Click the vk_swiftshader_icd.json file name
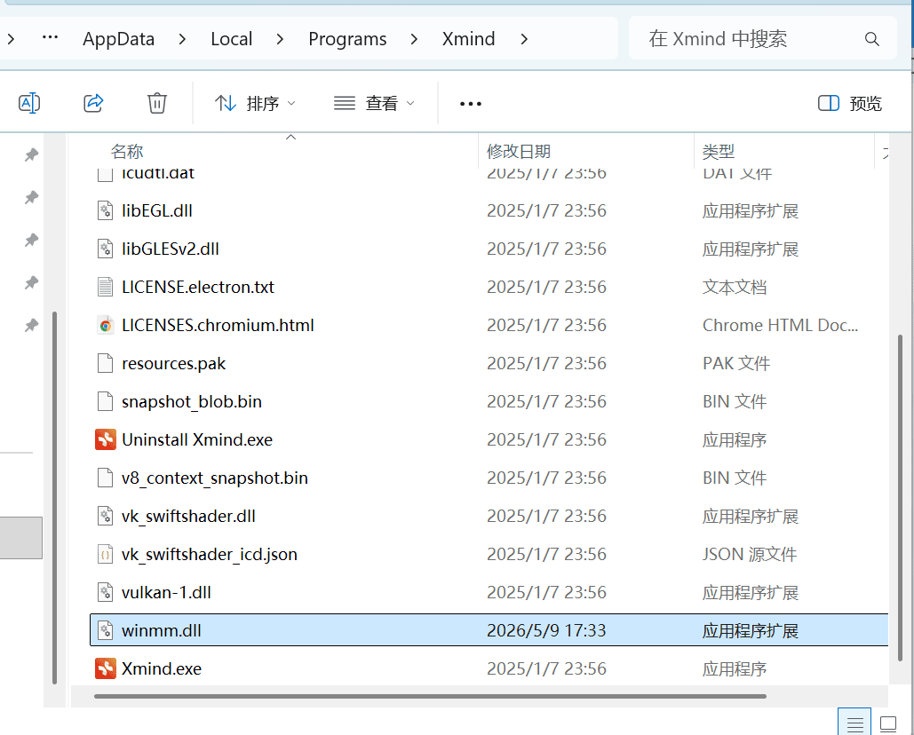914x735 pixels. pyautogui.click(x=210, y=554)
